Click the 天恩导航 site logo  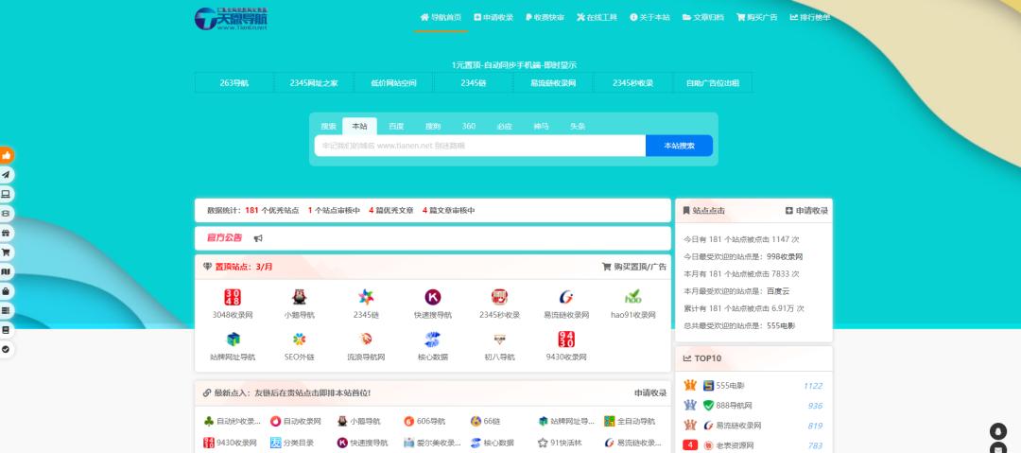pos(232,18)
